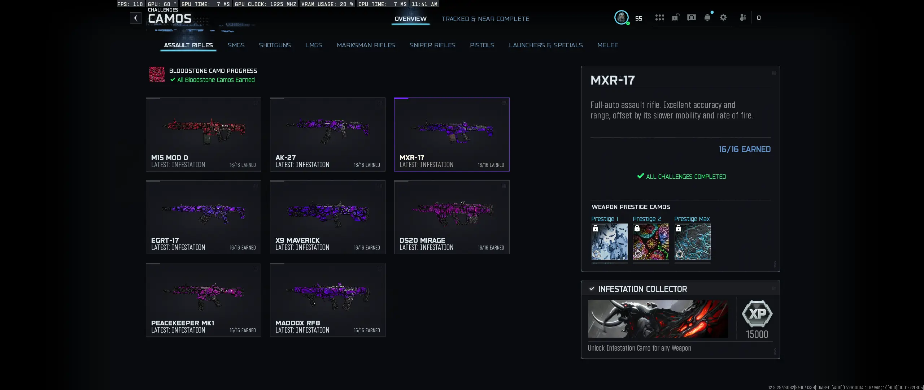The width and height of the screenshot is (924, 390).
Task: Open the settings gear icon
Action: point(723,17)
